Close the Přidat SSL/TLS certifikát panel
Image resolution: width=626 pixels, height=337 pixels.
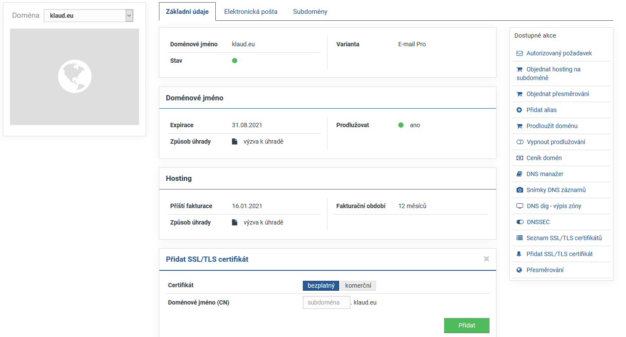coord(486,259)
